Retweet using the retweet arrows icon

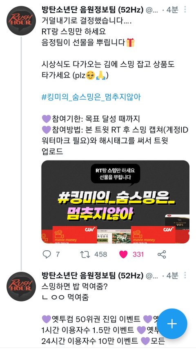pos(85,254)
